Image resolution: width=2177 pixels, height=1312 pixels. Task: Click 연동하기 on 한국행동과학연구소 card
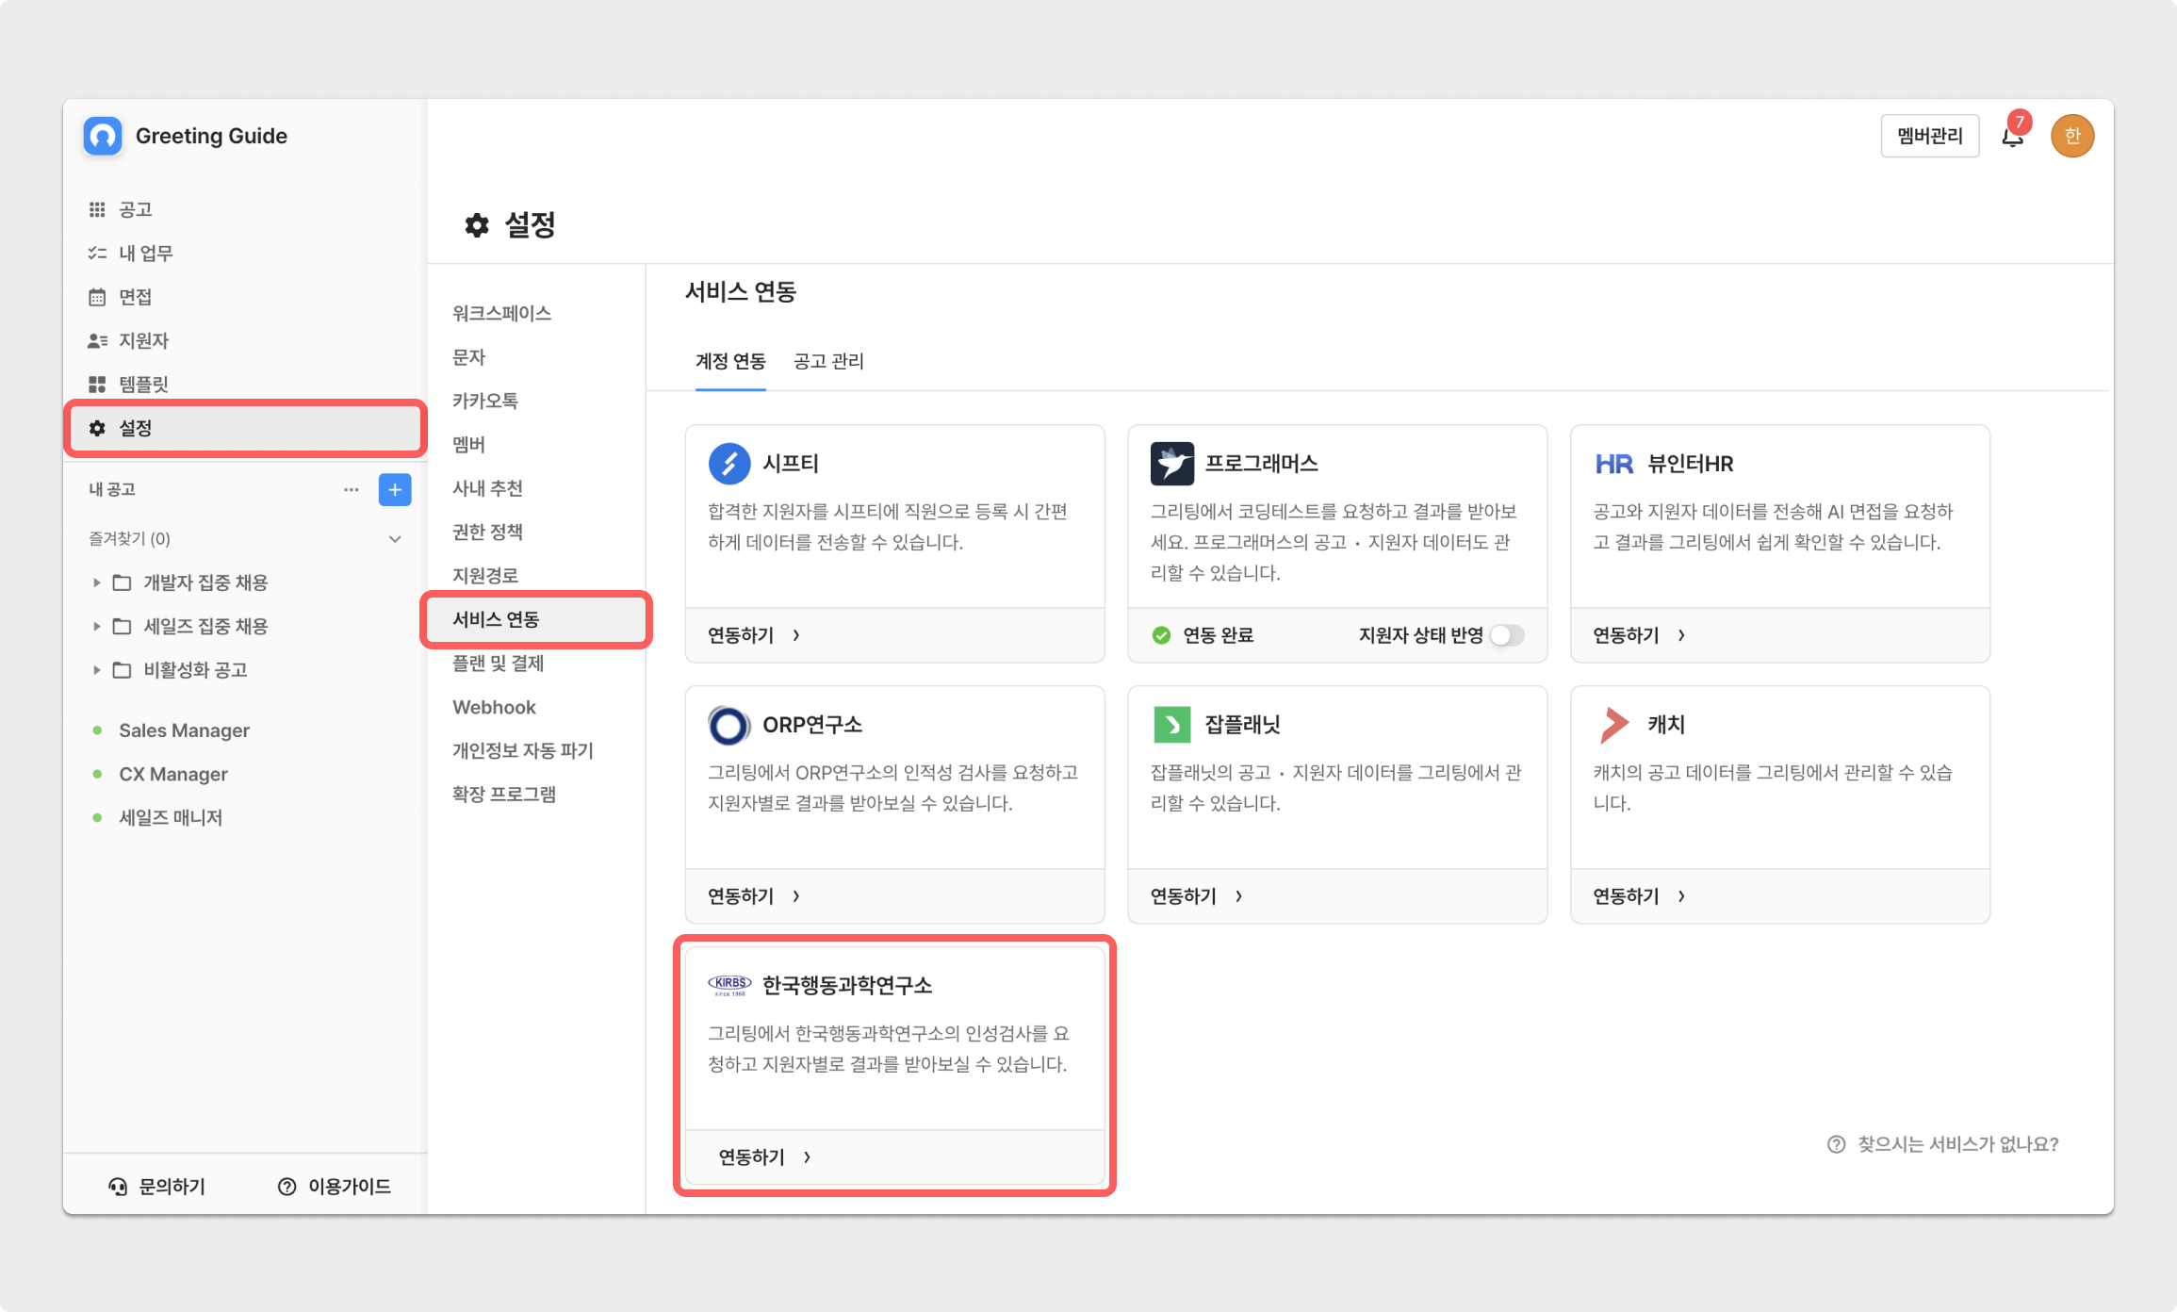[763, 1156]
